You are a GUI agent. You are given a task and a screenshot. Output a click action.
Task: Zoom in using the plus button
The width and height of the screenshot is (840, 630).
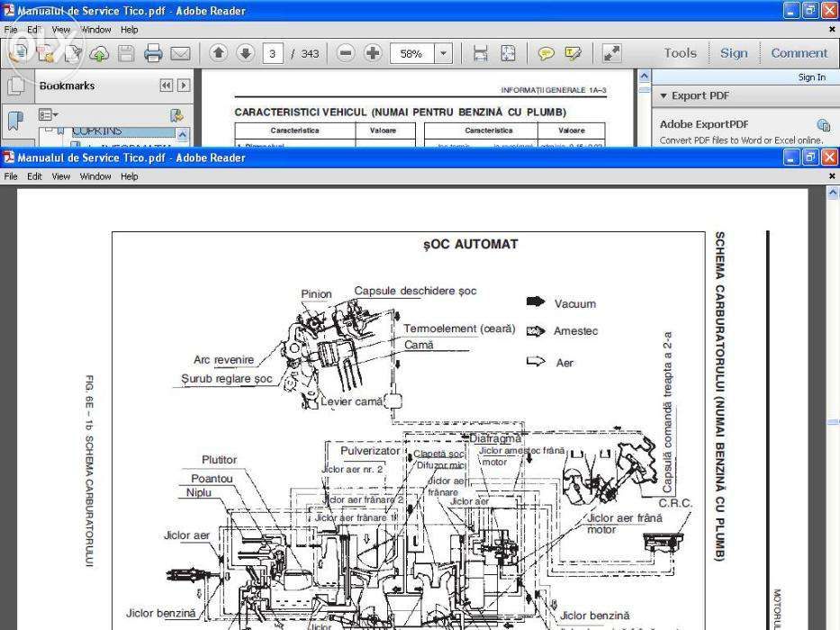(373, 53)
